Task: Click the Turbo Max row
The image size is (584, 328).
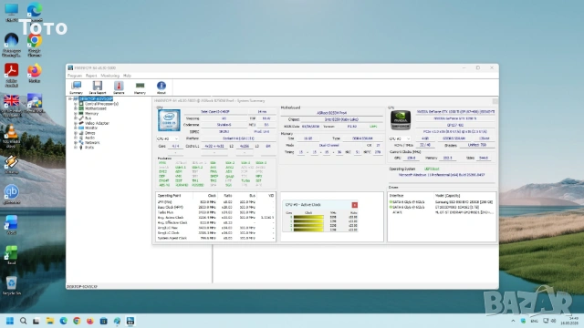Action: click(x=215, y=212)
